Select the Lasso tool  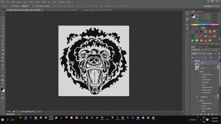pyautogui.click(x=2, y=21)
